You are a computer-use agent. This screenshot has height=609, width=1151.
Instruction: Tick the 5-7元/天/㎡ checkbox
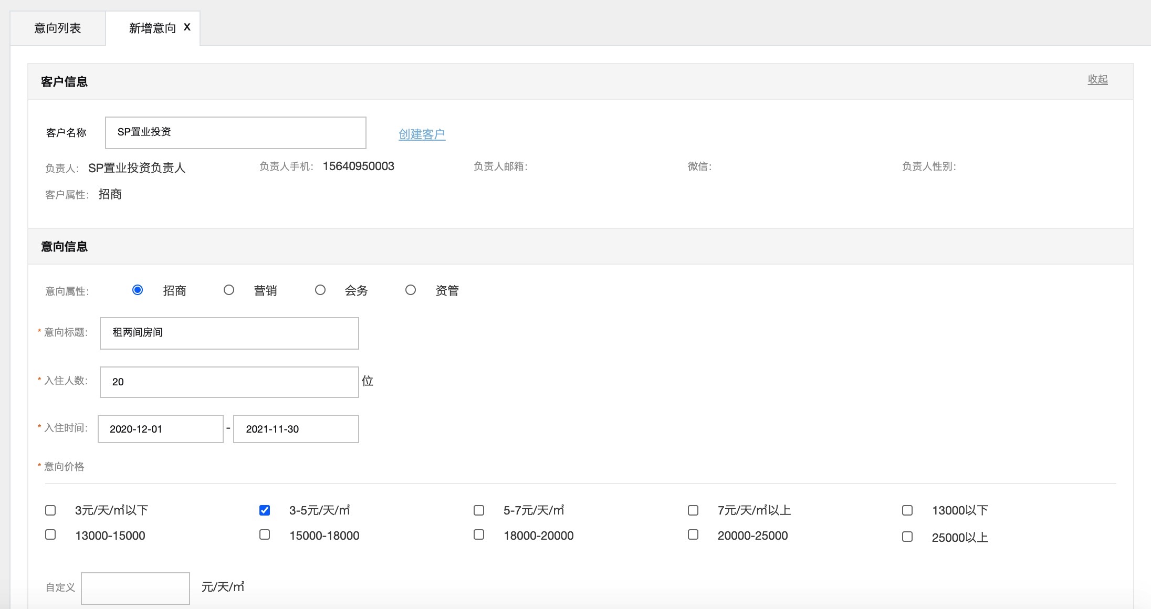(x=479, y=510)
